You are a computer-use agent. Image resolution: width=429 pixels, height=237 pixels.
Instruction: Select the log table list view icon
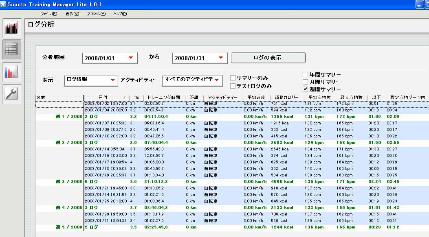(x=11, y=50)
